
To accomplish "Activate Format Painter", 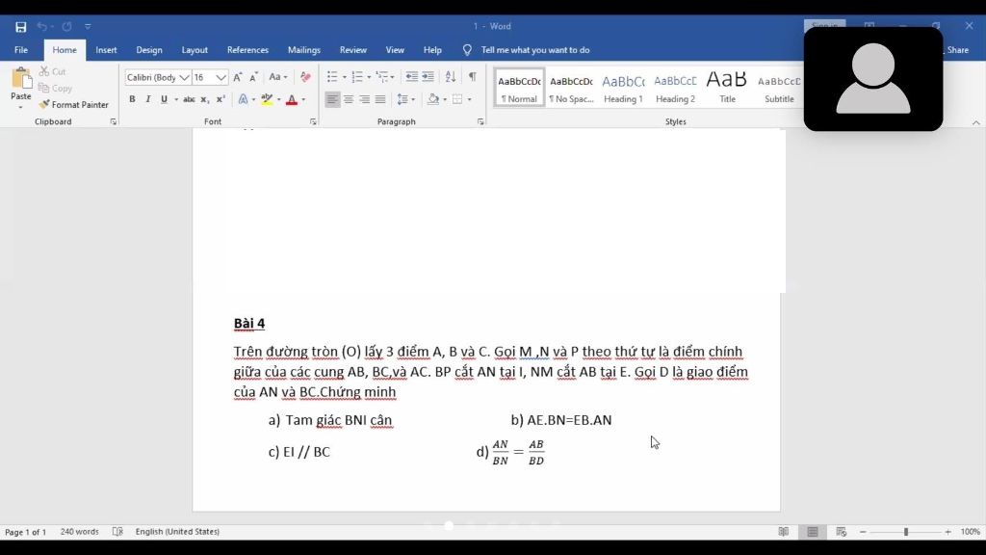I will (73, 104).
